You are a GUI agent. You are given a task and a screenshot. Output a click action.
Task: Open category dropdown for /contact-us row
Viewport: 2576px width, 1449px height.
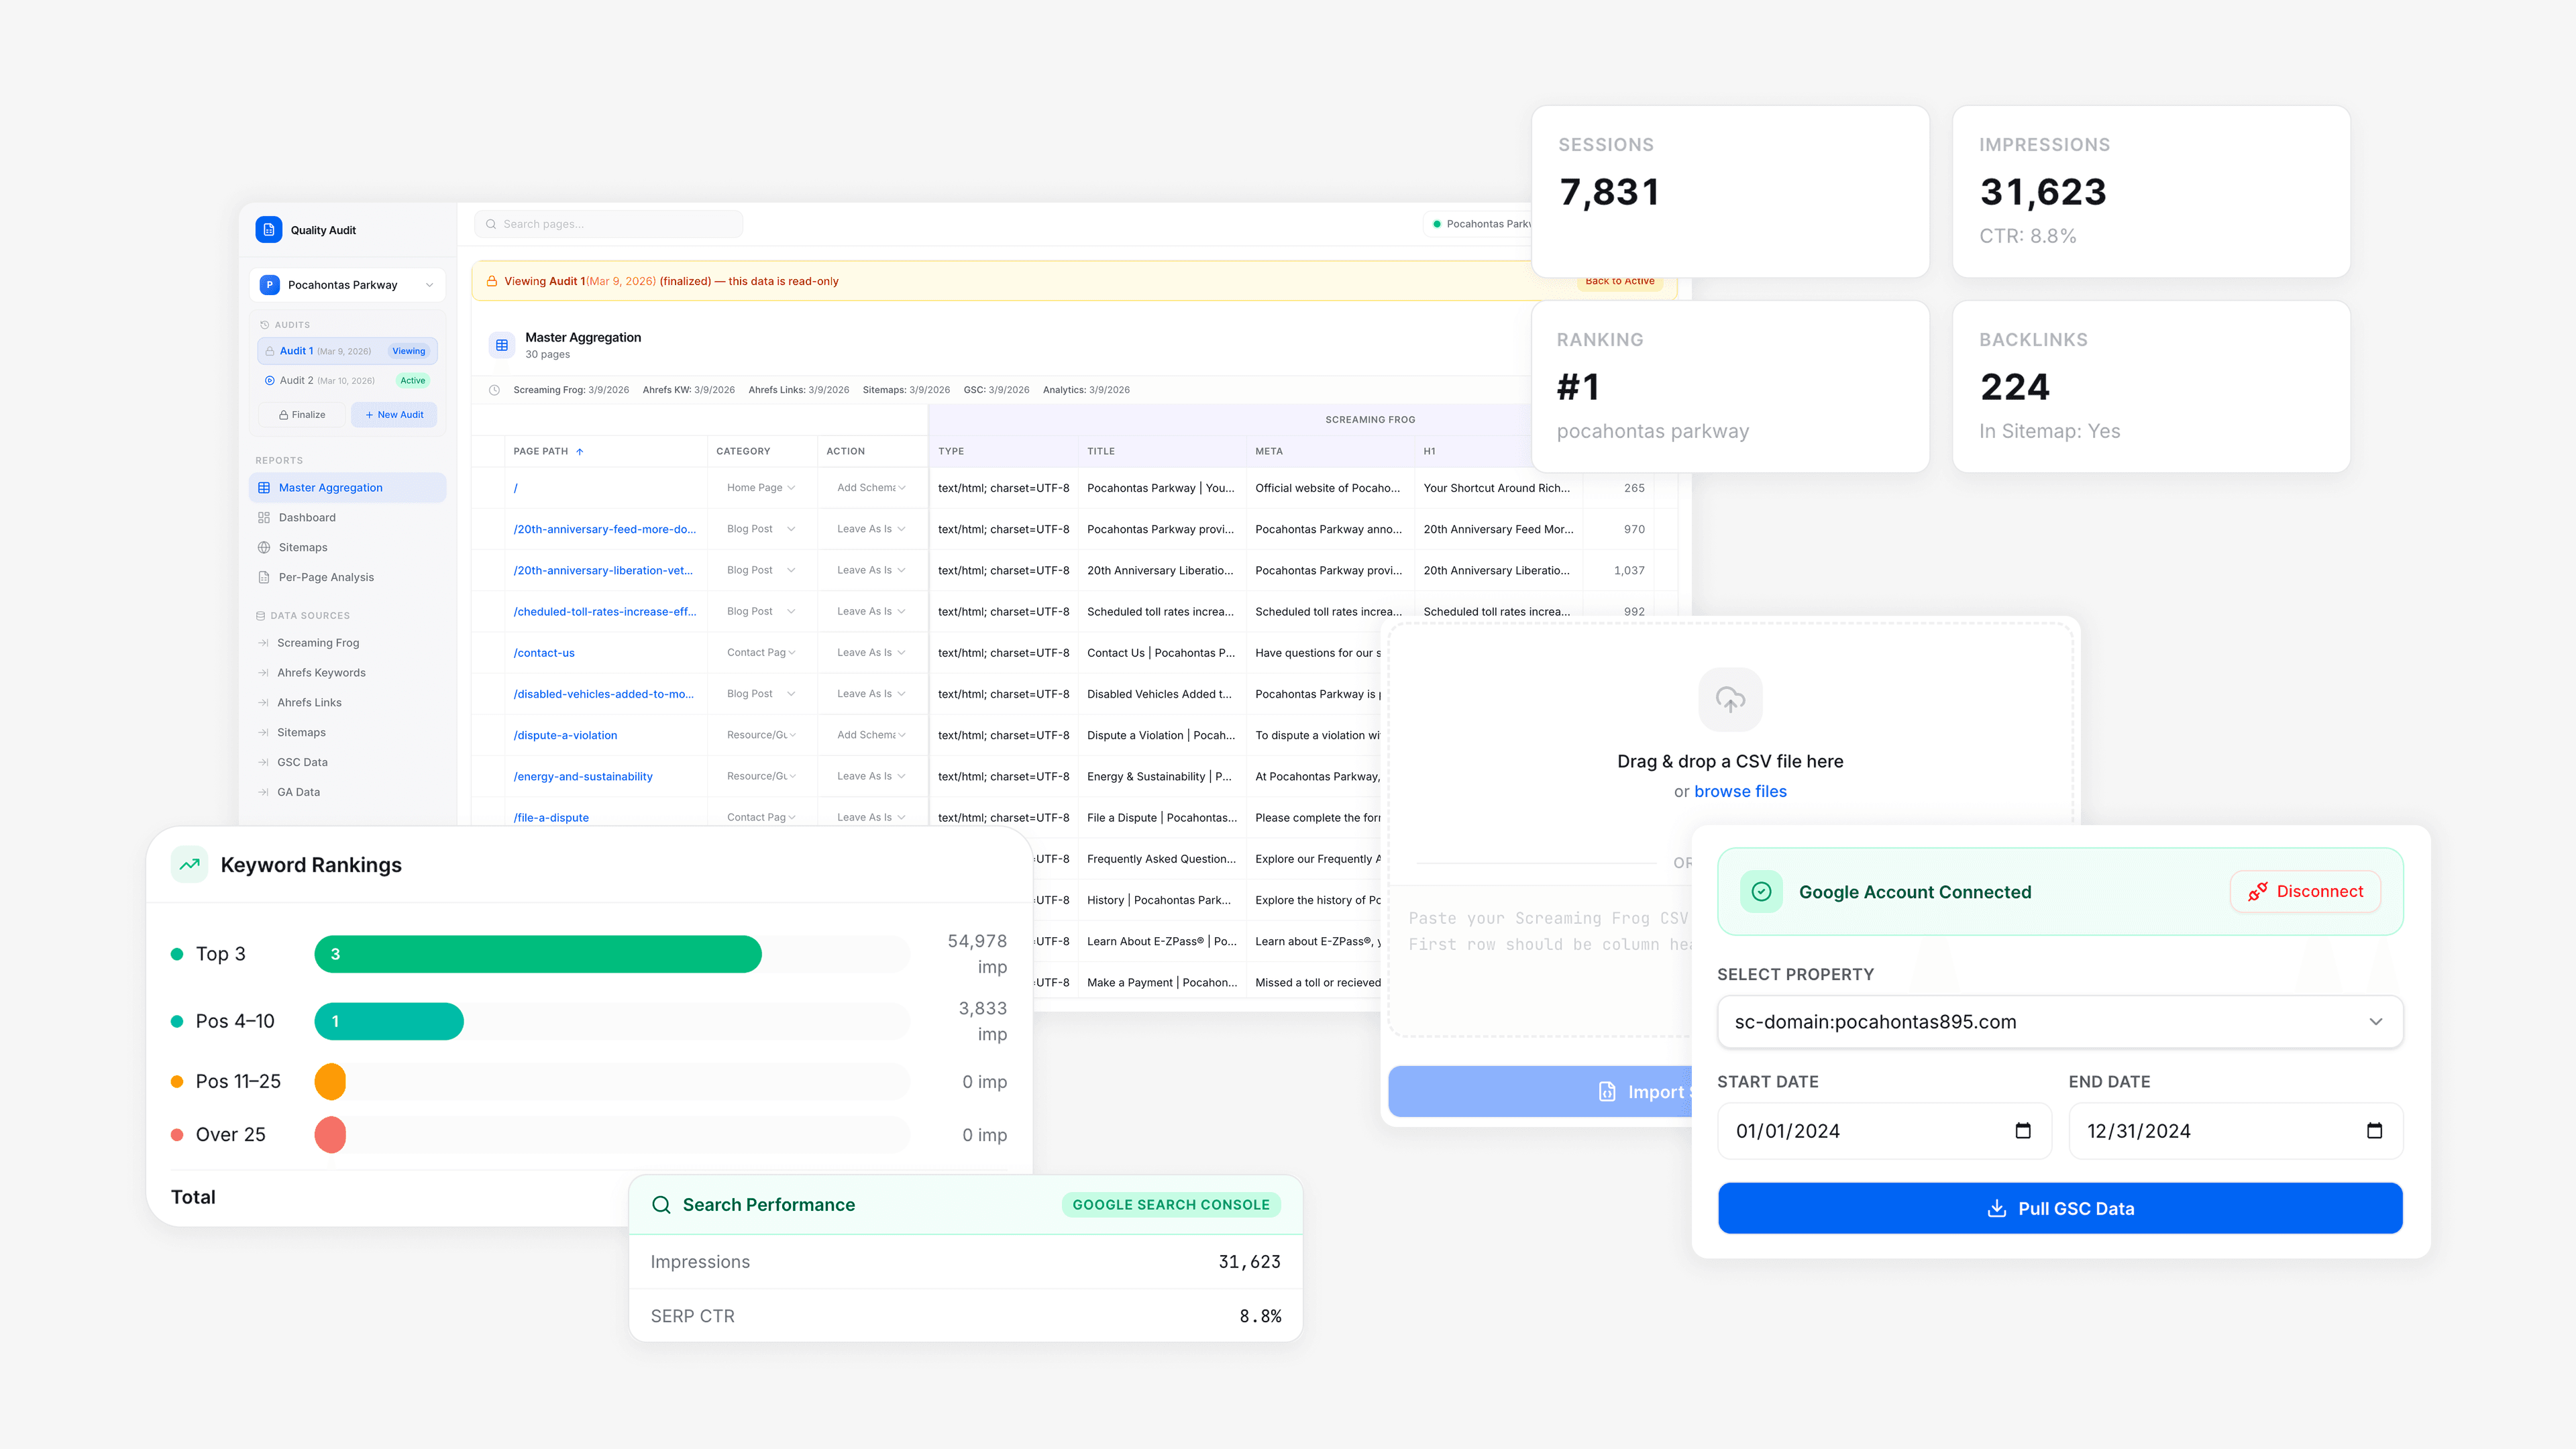coord(761,653)
